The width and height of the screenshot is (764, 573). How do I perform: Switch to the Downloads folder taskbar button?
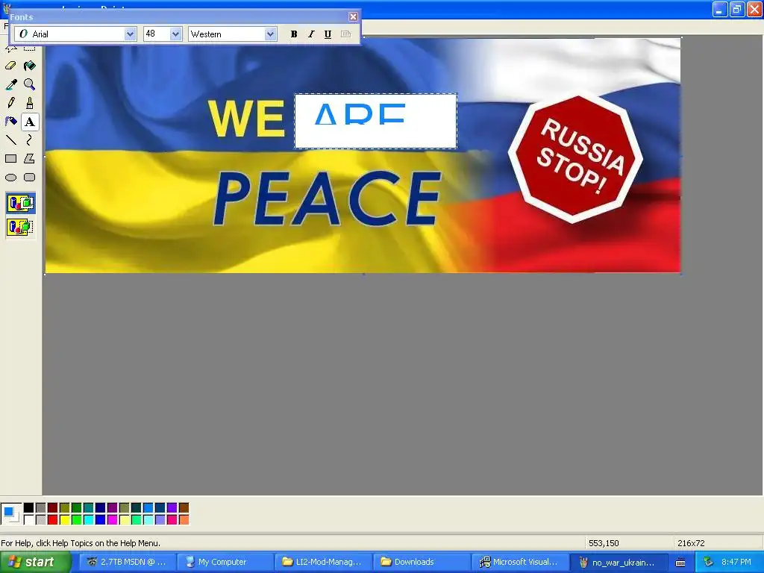click(422, 562)
